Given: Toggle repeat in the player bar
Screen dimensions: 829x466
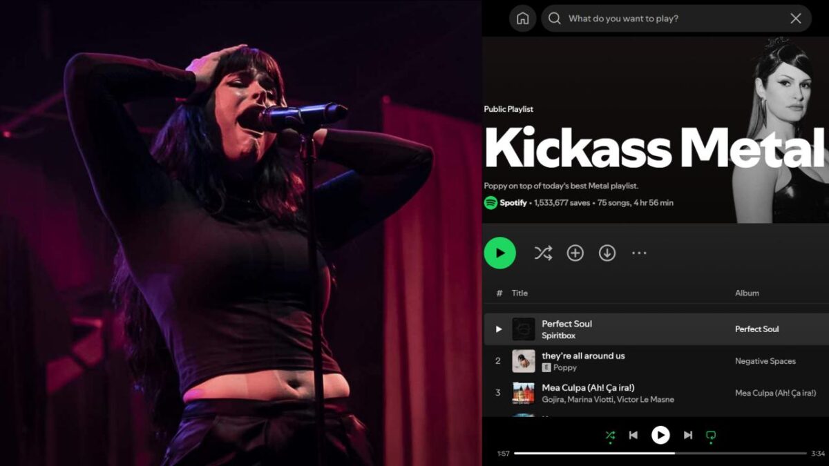Looking at the screenshot, I should pos(710,435).
